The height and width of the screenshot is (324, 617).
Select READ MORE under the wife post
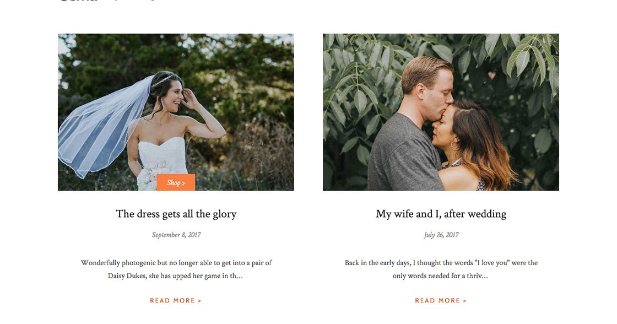441,300
